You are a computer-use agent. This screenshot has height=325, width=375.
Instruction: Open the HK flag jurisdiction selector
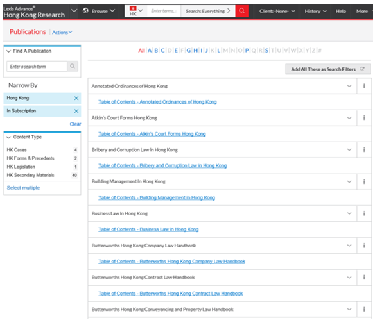pyautogui.click(x=135, y=11)
